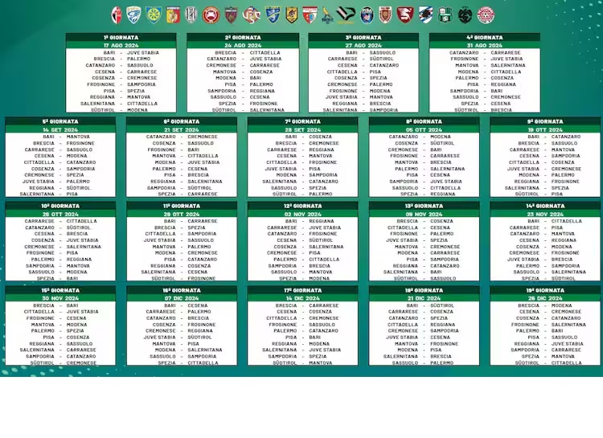Click the date 02 NOV 2024

tap(302, 215)
